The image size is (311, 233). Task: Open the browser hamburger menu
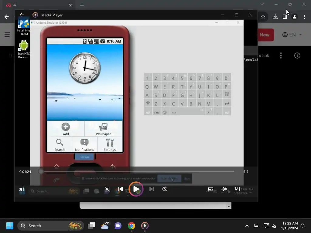click(x=7, y=35)
